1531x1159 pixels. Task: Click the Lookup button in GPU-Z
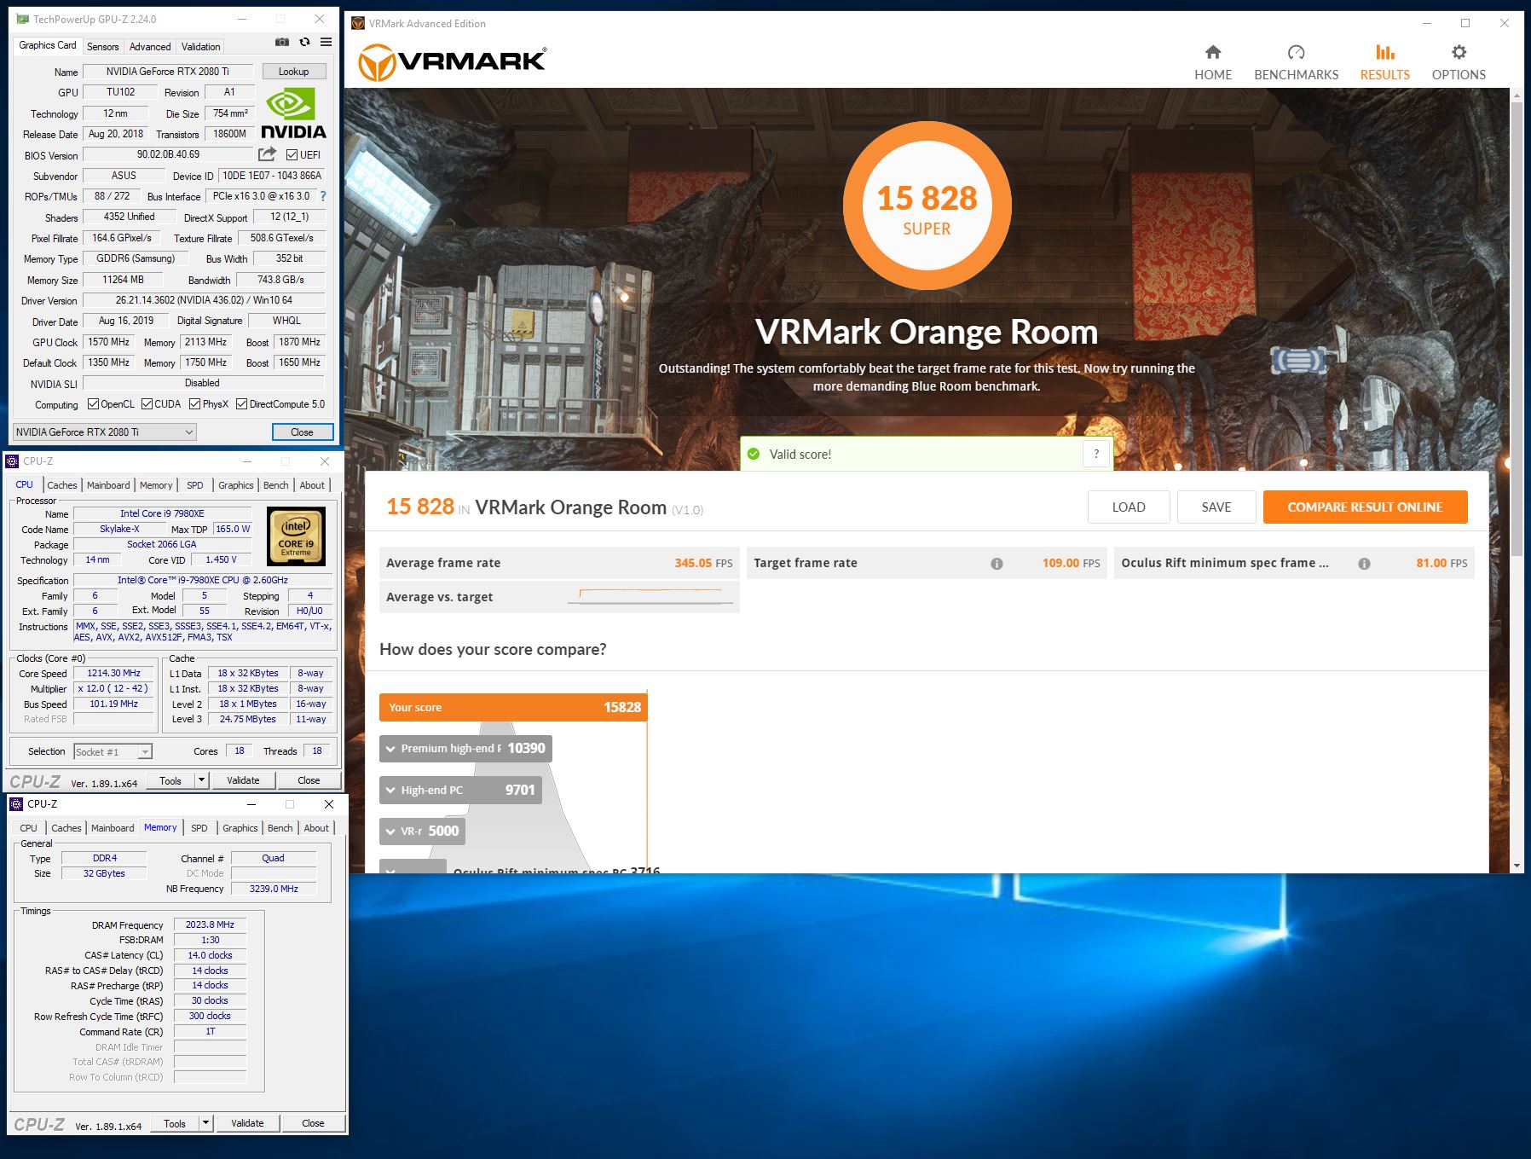[293, 72]
